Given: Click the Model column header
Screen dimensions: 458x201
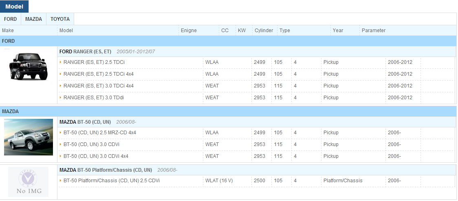Looking at the screenshot, I should click(66, 31).
